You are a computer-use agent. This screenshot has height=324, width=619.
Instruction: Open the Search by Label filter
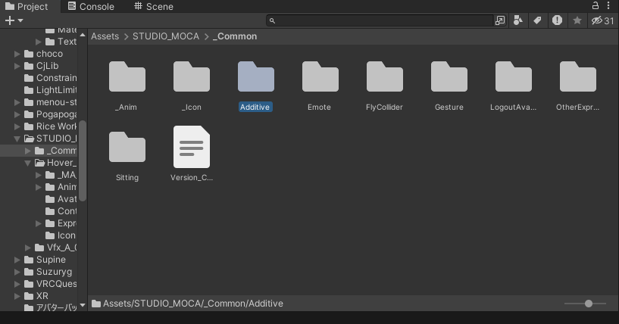click(537, 20)
